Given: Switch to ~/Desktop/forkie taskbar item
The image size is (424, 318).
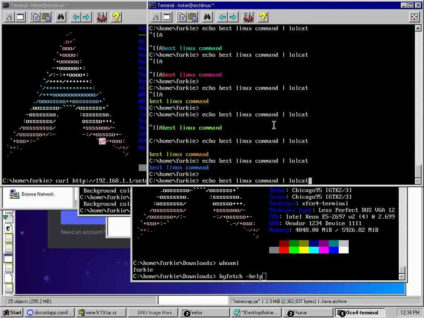Looking at the screenshot, I should coord(256,313).
